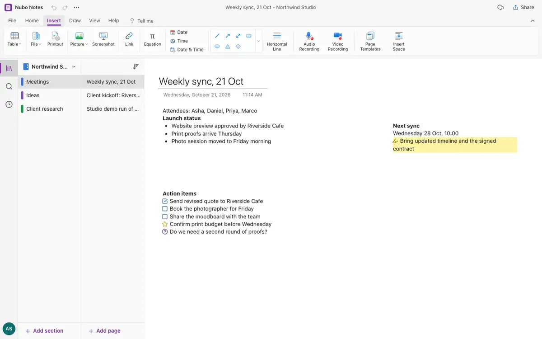This screenshot has width=542, height=339.
Task: Open Page Templates
Action: pos(370,42)
